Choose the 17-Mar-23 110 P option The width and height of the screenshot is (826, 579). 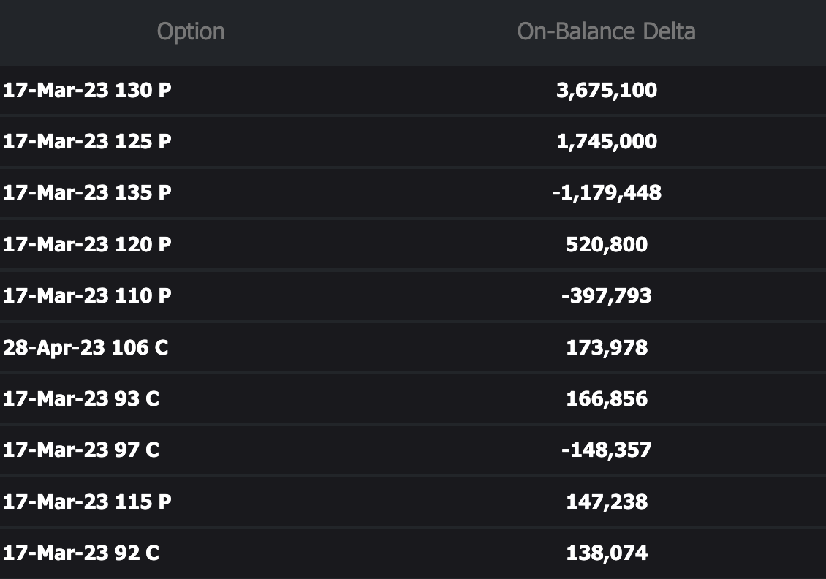pos(87,295)
